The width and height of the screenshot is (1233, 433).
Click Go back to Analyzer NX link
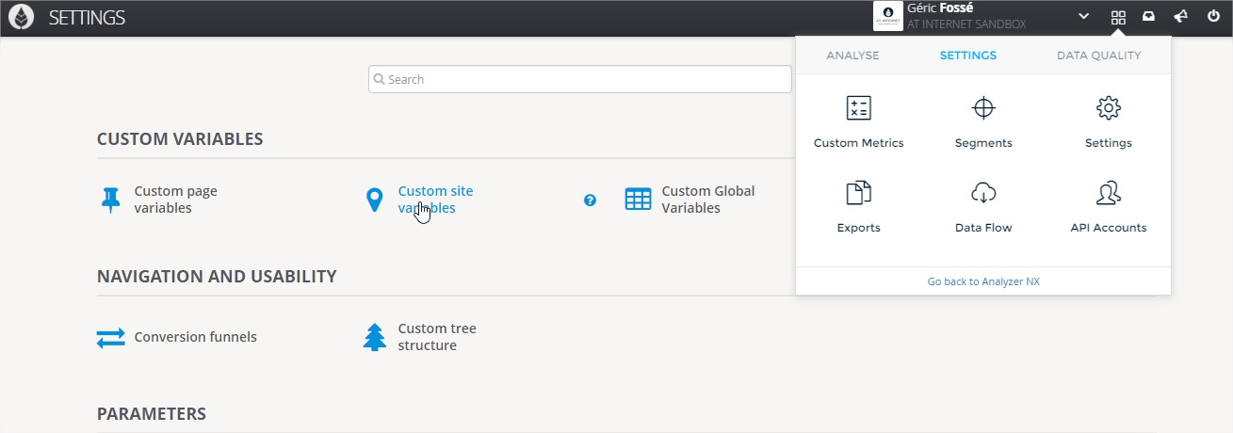pyautogui.click(x=983, y=281)
